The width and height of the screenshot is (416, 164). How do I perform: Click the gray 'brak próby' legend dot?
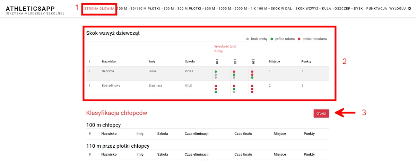(247, 39)
